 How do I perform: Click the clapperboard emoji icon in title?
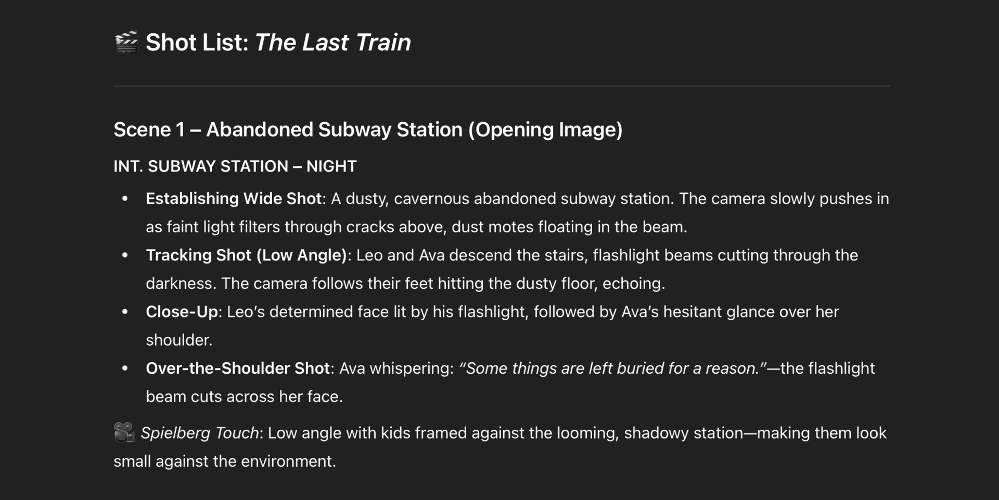coord(126,42)
